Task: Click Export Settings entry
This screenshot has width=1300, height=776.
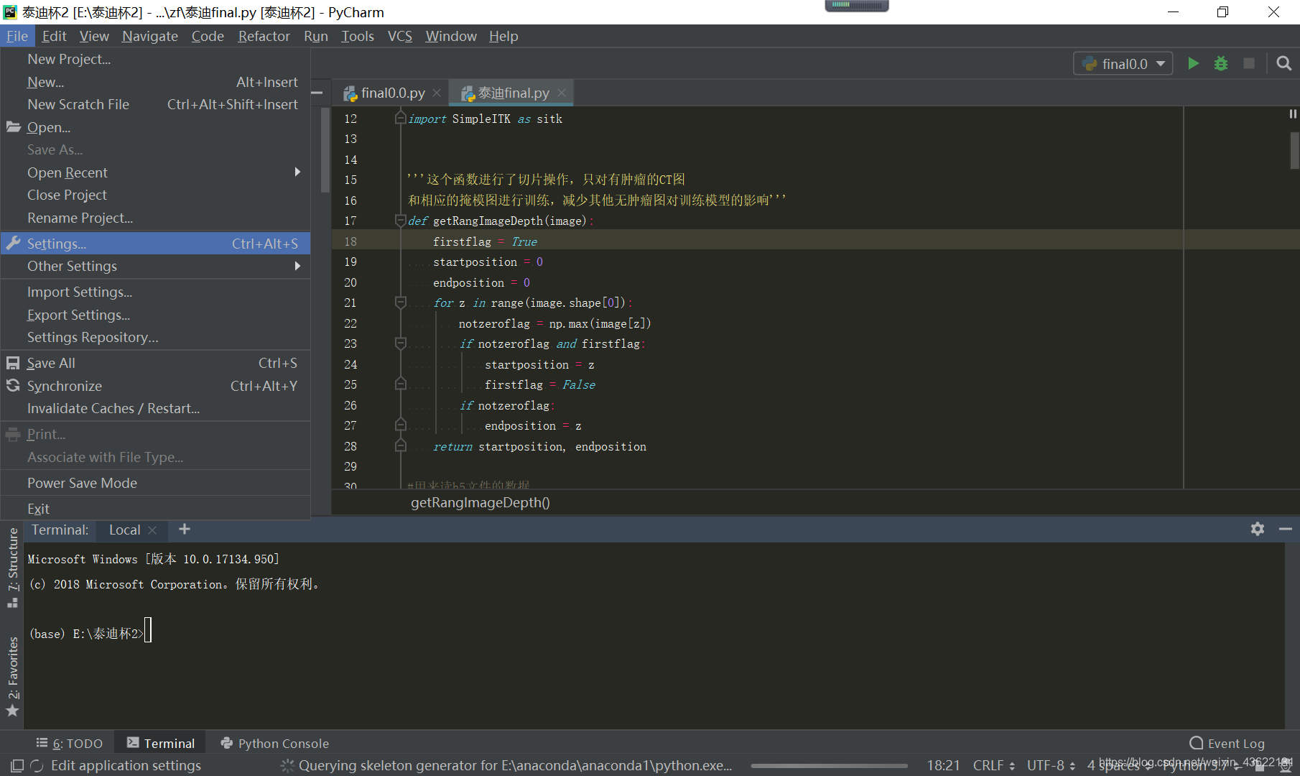Action: 156,315
